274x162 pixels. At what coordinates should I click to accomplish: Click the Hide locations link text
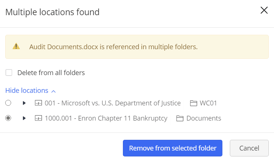[x=27, y=91]
